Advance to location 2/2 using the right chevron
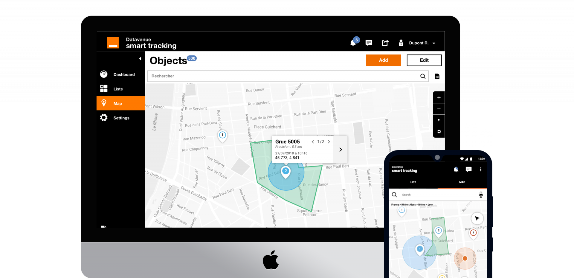 [329, 142]
